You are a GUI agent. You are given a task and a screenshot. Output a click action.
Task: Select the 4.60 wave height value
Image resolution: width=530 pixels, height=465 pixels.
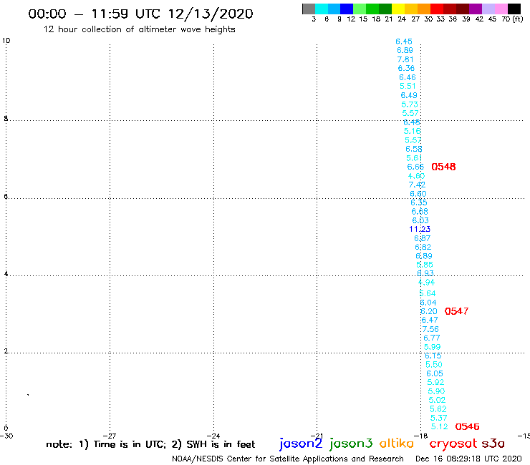click(x=416, y=176)
